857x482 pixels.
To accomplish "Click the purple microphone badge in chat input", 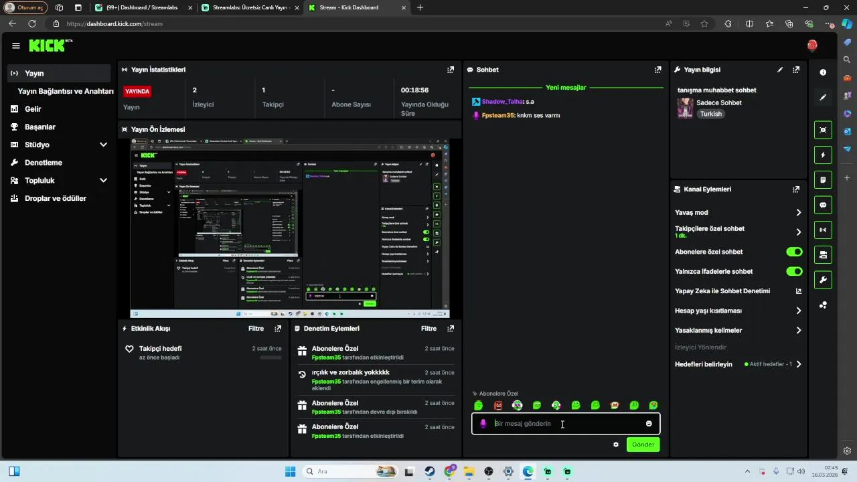I will tap(483, 424).
